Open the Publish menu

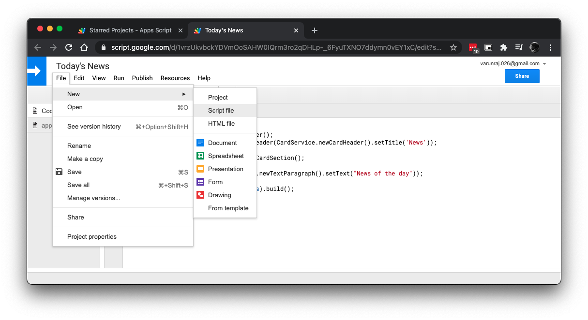142,78
